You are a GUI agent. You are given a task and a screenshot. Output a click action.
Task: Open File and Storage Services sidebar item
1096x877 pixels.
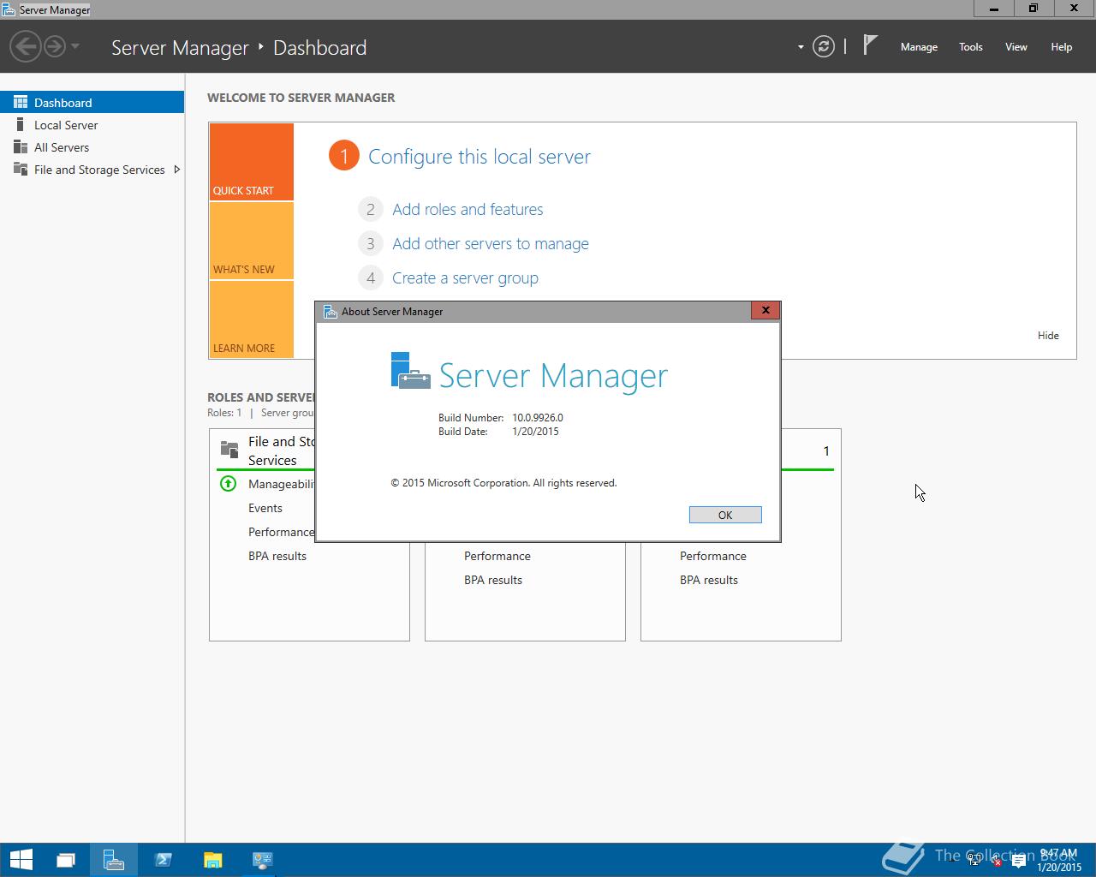tap(92, 170)
